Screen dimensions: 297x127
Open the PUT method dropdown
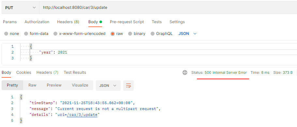21,8
